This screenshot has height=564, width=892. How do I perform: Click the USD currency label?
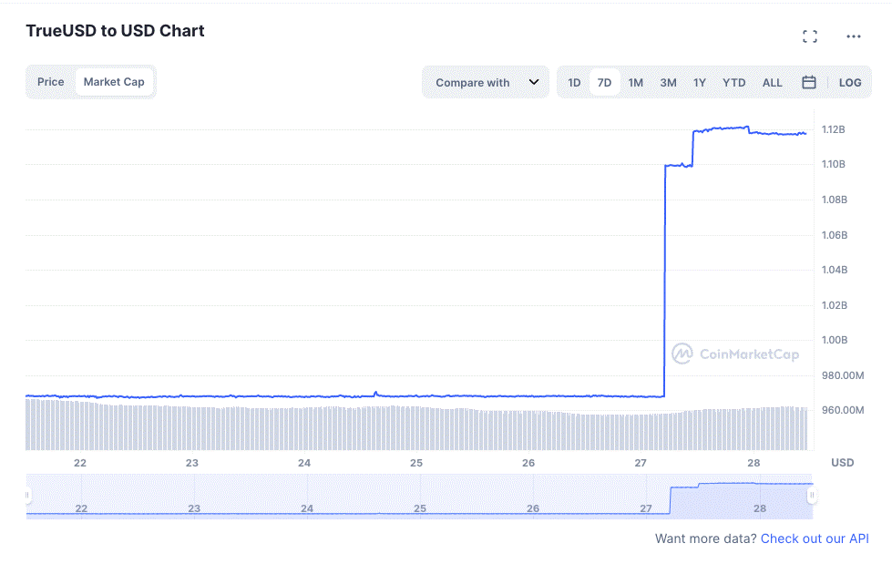click(842, 463)
